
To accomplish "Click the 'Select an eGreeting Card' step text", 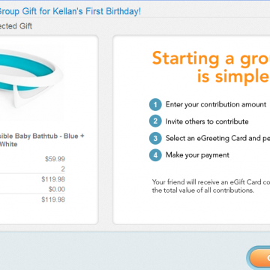I will click(x=217, y=138).
